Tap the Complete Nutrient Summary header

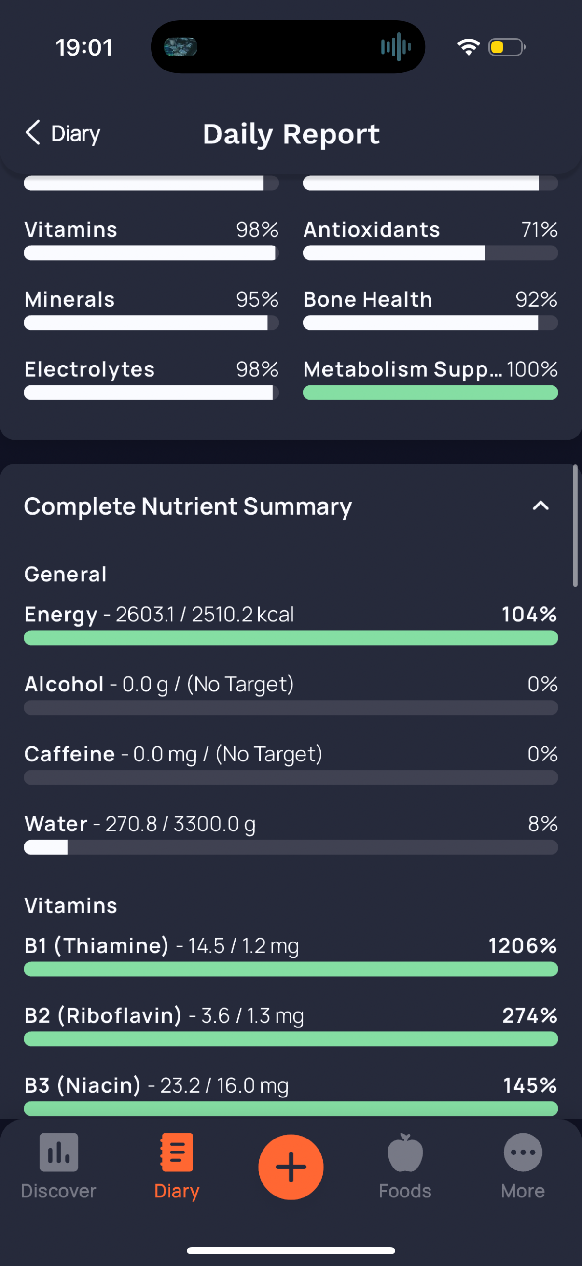pos(188,506)
